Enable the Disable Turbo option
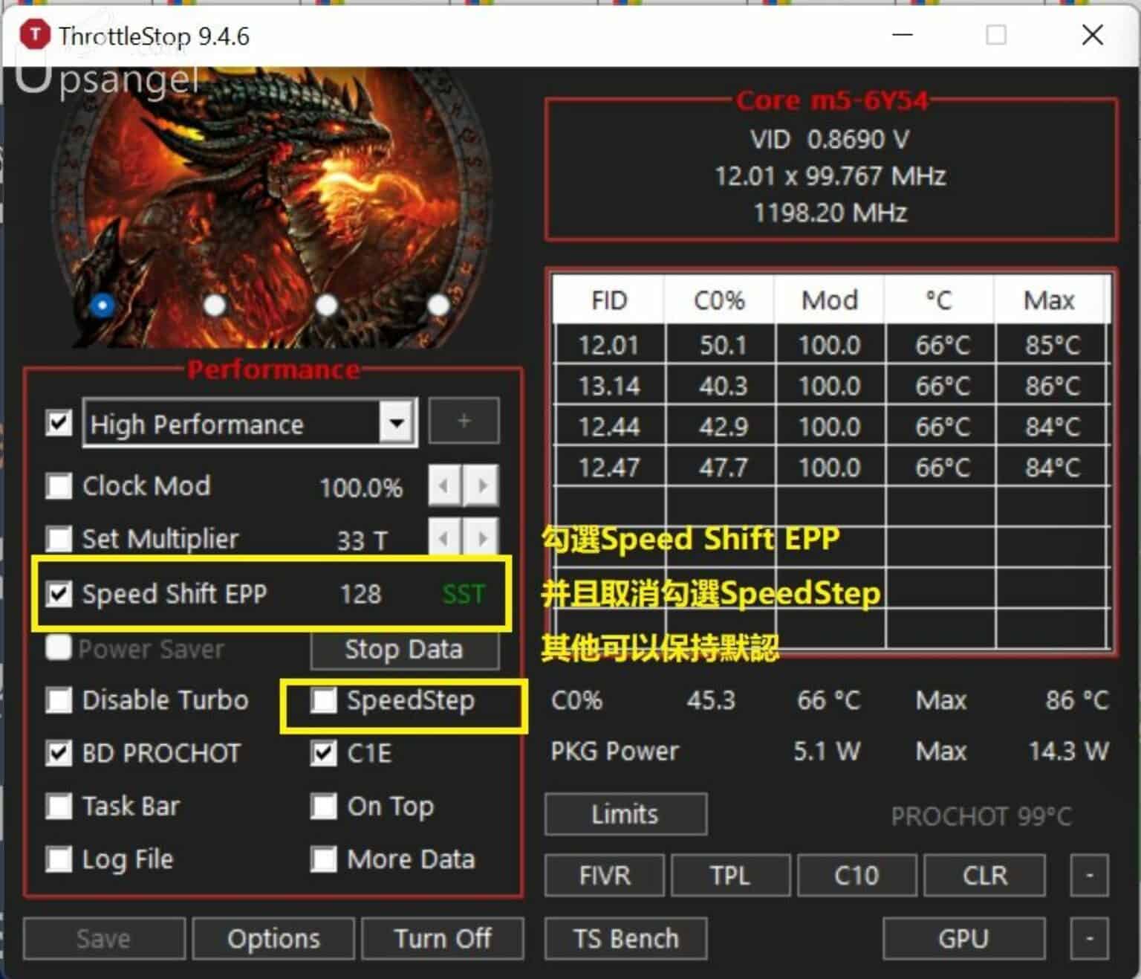Viewport: 1141px width, 979px height. coord(59,699)
